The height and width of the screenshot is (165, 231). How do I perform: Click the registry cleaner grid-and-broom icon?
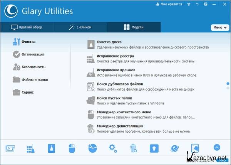[x=31, y=148]
